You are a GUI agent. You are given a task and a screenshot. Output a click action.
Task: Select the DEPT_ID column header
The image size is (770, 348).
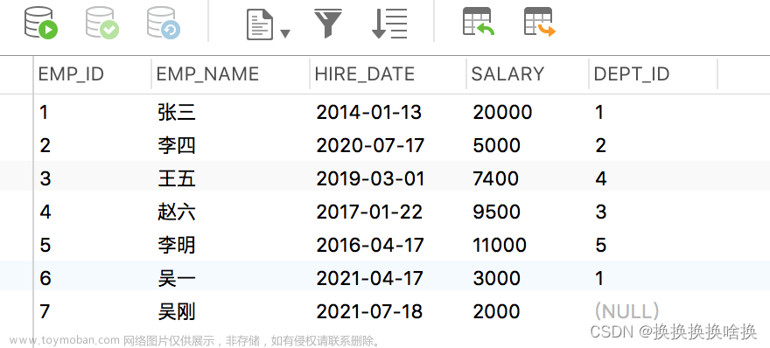point(632,74)
